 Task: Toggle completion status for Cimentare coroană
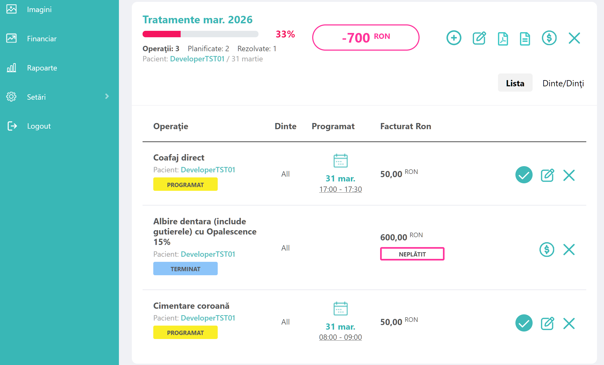524,323
